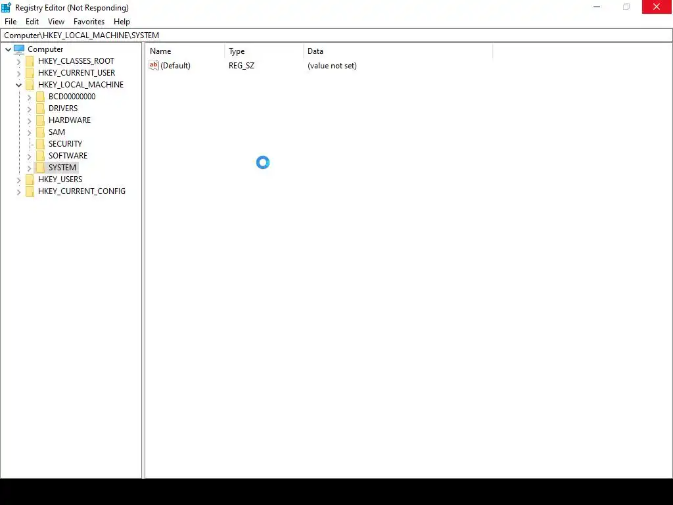Minimize the Registry Editor window

point(597,7)
